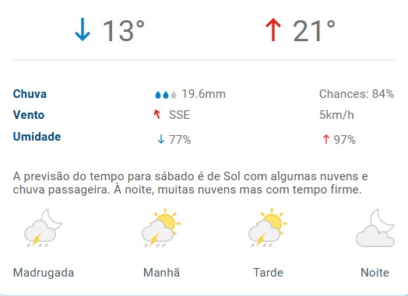Click the Tarde sun and thunderstorm icon
Viewport: 408px width, 296px height.
[268, 228]
